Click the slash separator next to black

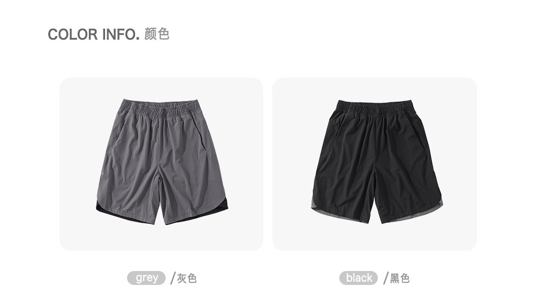point(385,278)
